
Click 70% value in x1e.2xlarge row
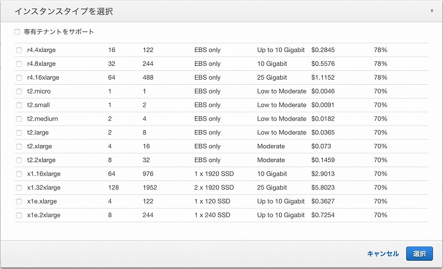coord(380,215)
